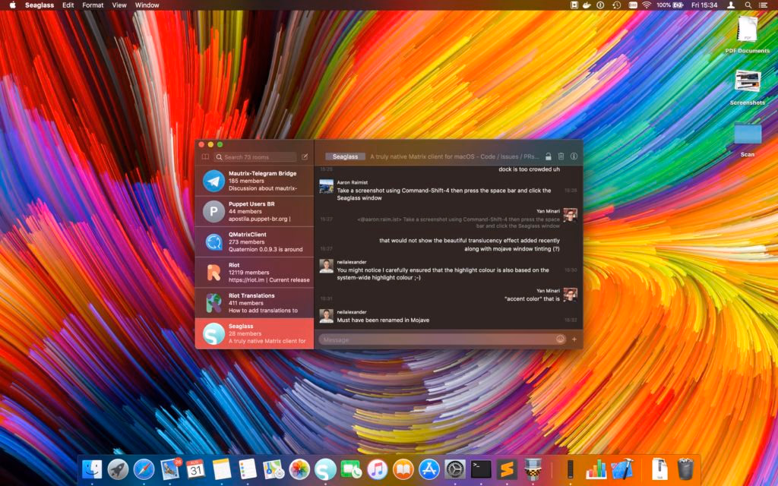Click the battery 100% indicator

point(670,5)
